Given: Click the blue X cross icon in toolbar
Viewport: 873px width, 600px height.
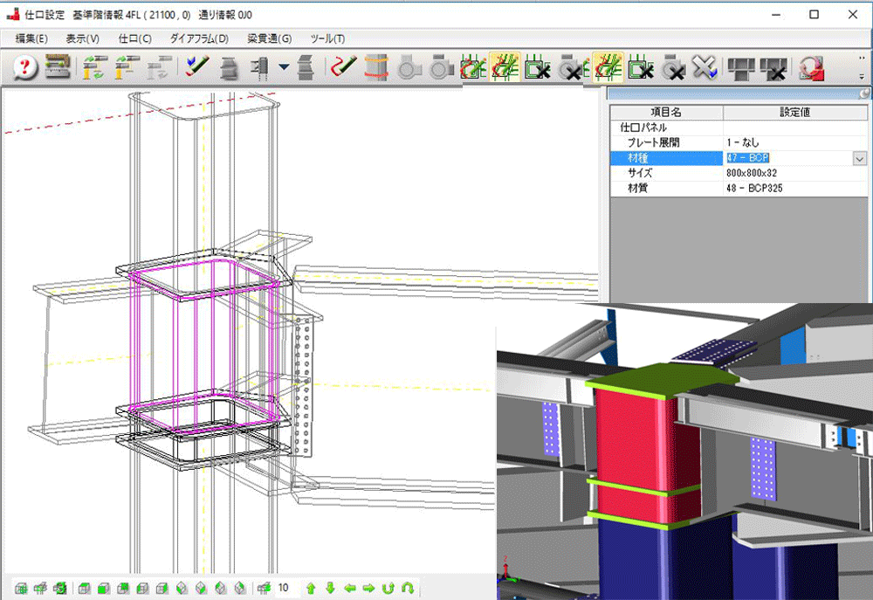Looking at the screenshot, I should [704, 68].
